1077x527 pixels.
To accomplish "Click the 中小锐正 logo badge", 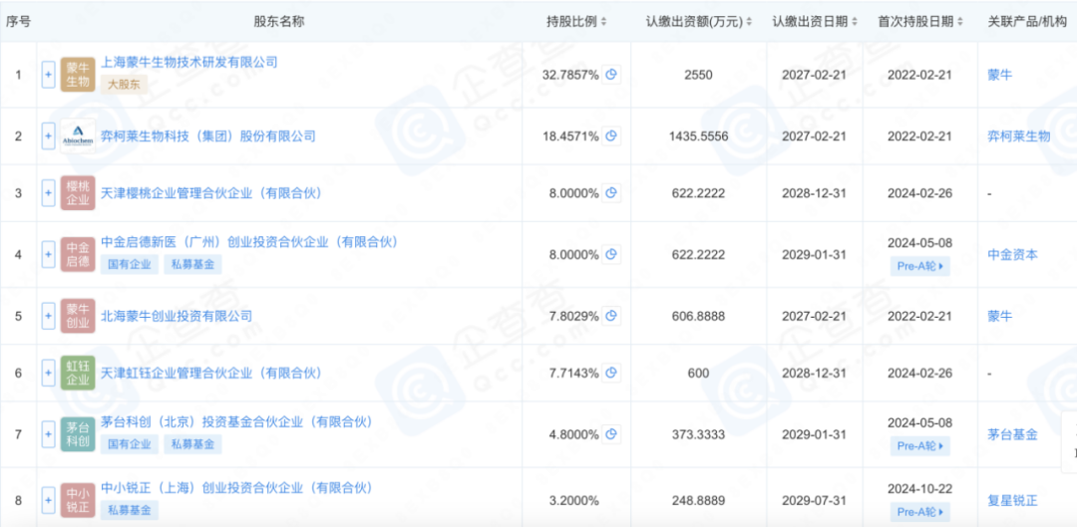I will [x=78, y=501].
